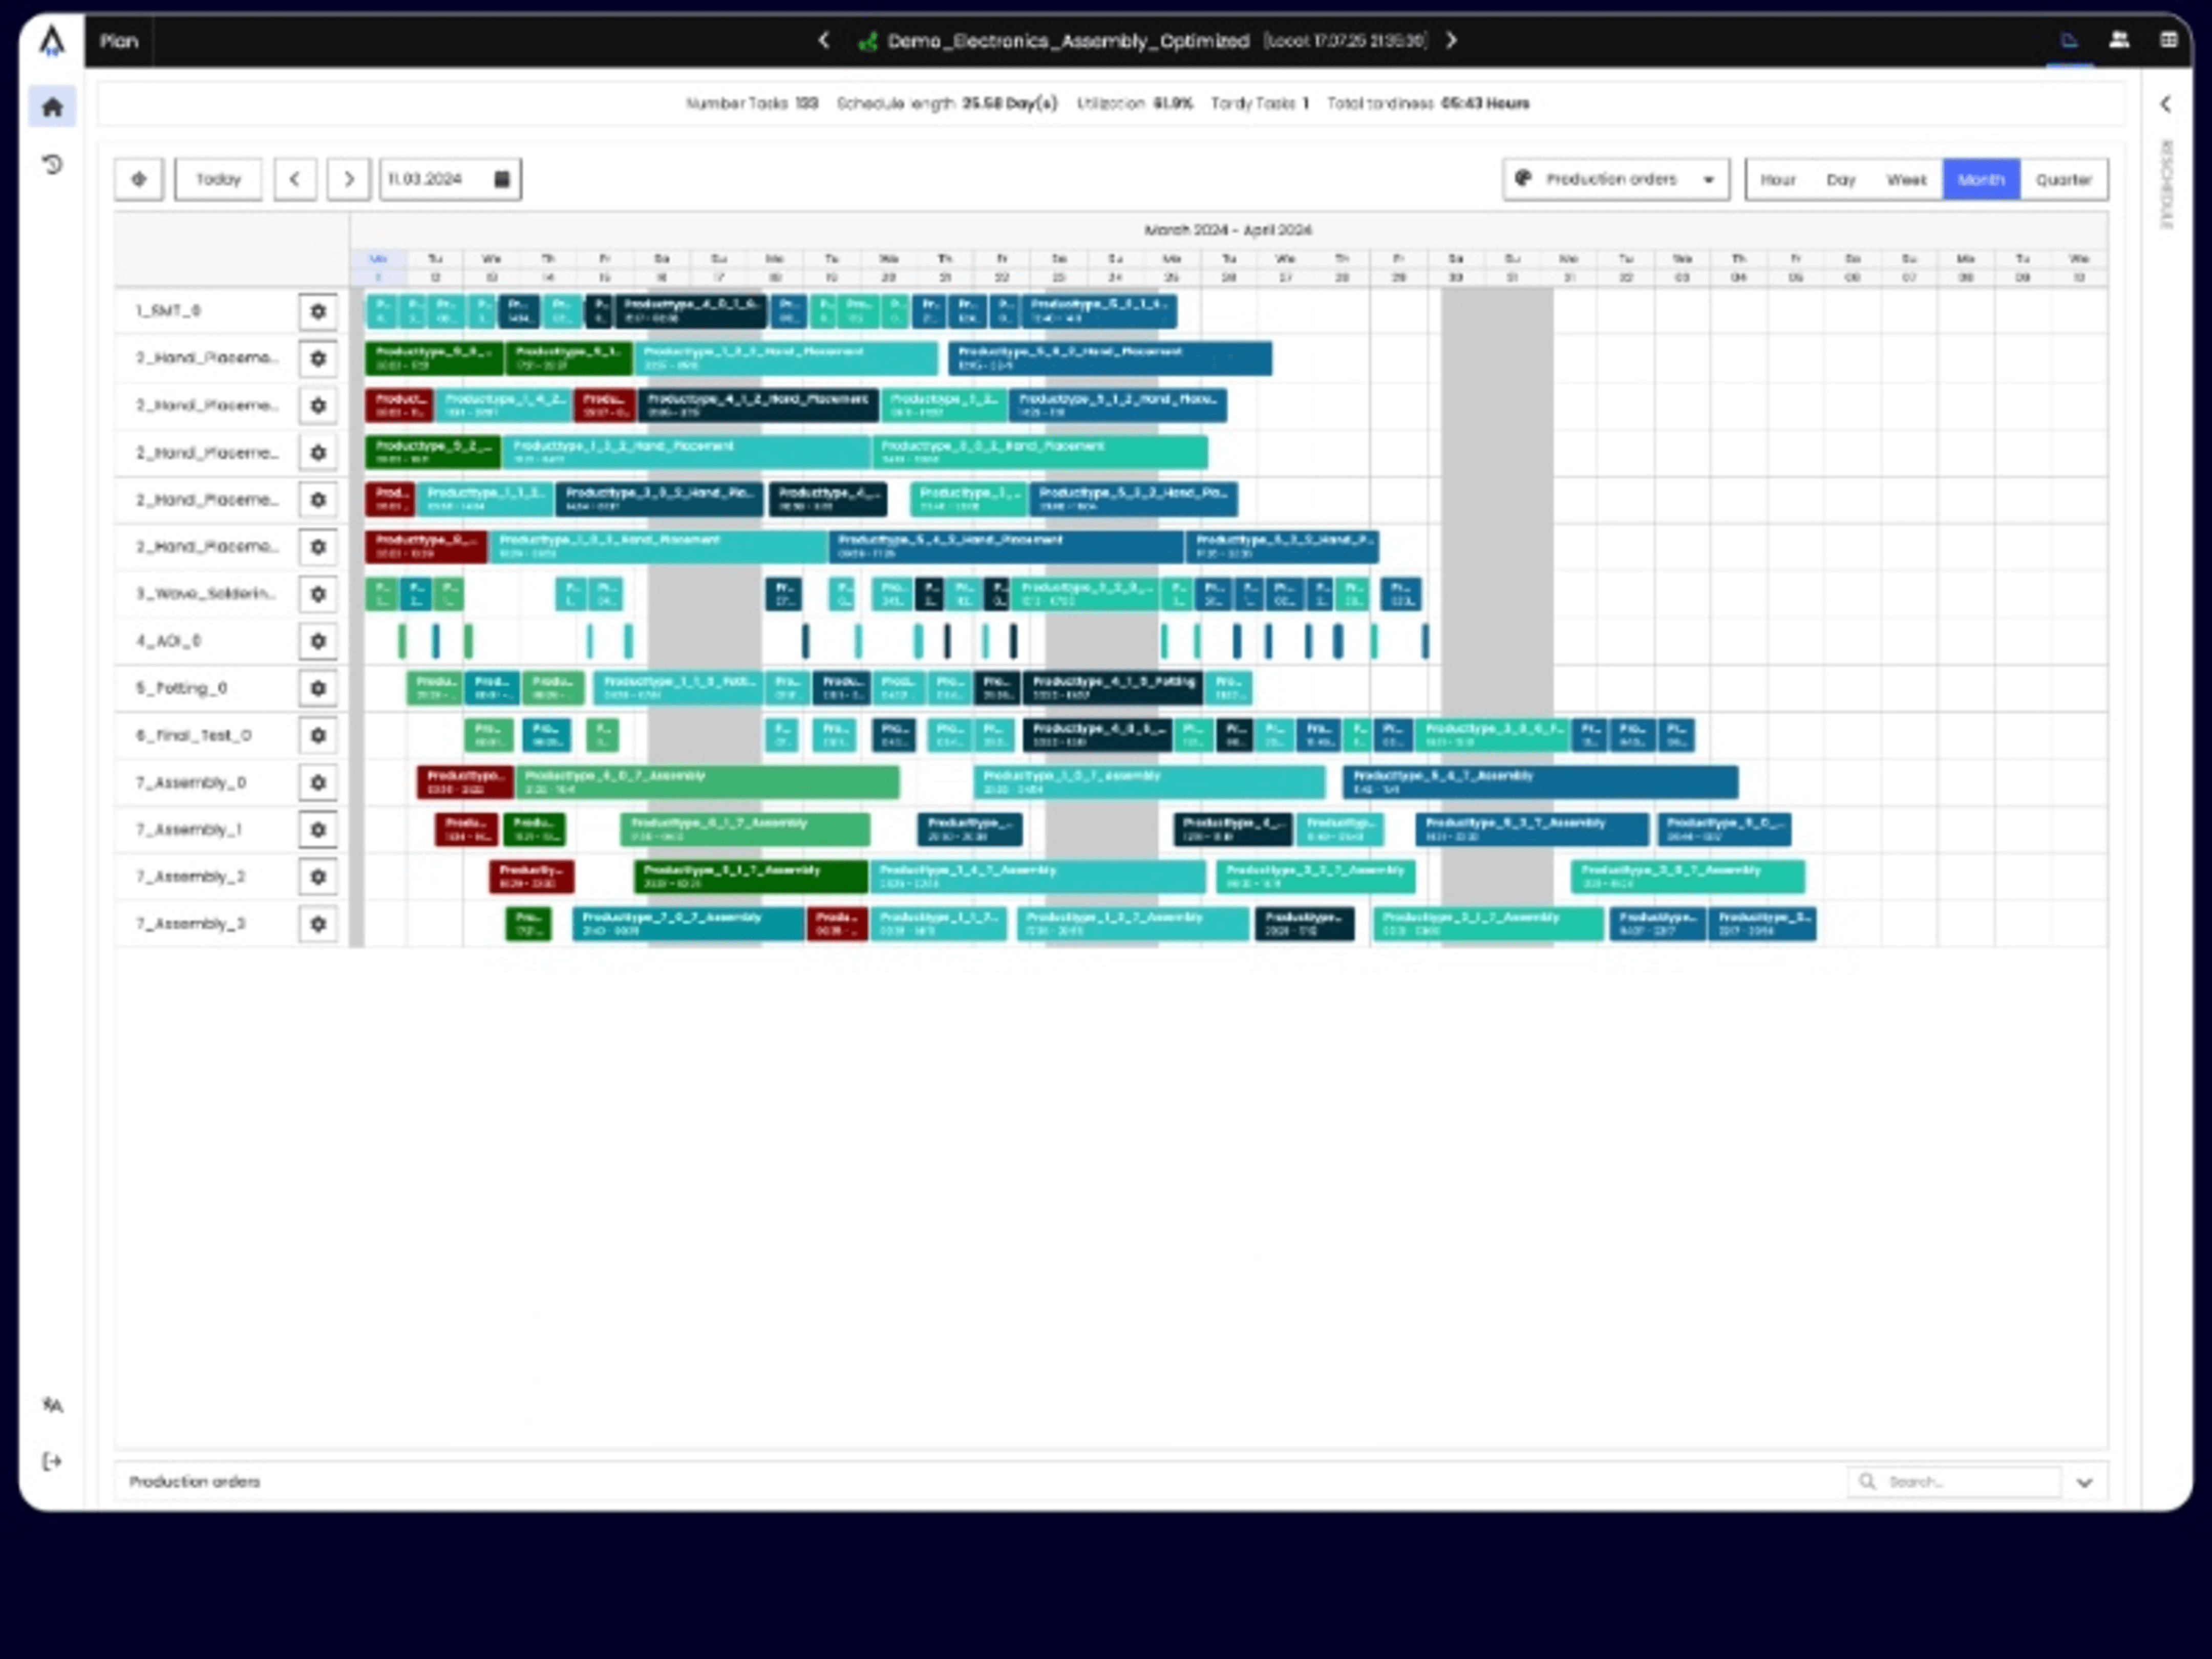2212x1659 pixels.
Task: Click the gear icon for 1_SMT_0
Action: click(318, 311)
